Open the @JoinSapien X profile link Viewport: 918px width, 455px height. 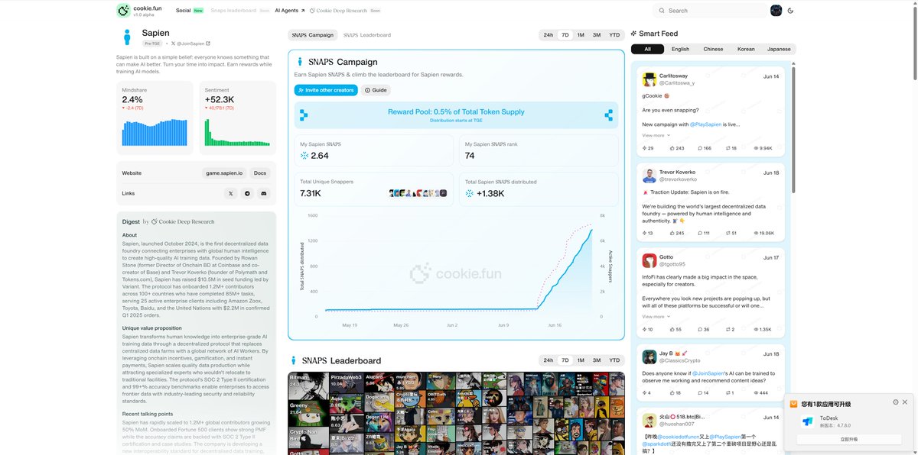click(190, 44)
